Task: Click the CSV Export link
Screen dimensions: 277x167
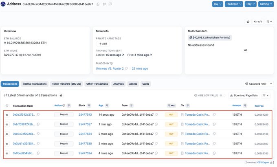Action: (263, 163)
